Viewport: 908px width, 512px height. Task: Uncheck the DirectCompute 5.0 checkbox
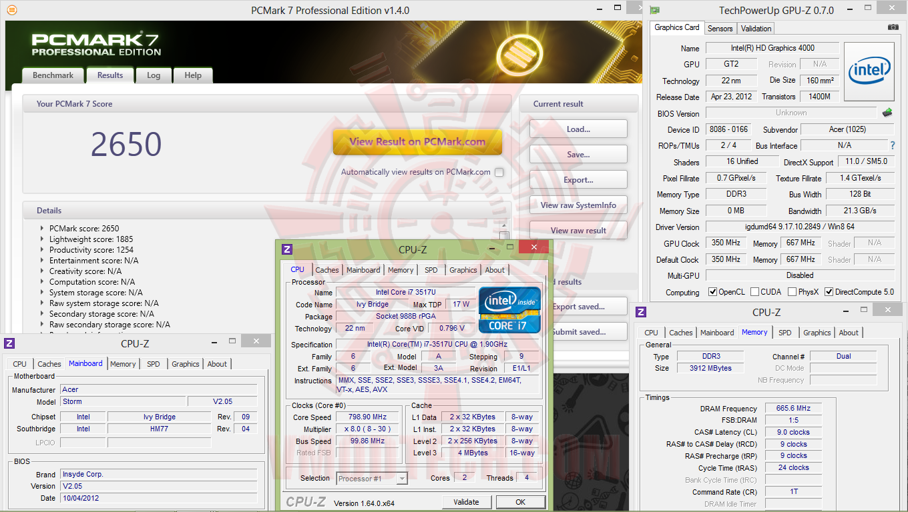coord(829,292)
